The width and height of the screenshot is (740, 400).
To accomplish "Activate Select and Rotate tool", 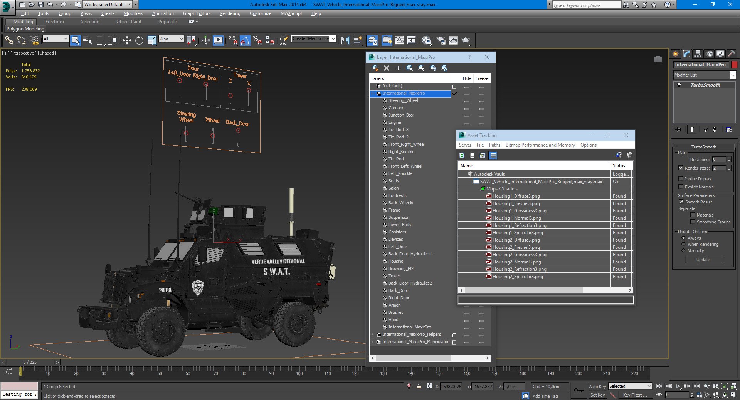I will 139,40.
